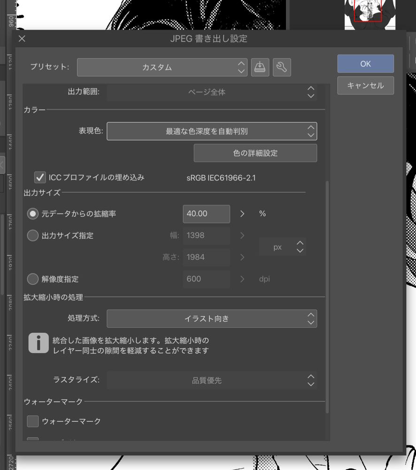Open 表現色 color depth dropdown

(212, 131)
